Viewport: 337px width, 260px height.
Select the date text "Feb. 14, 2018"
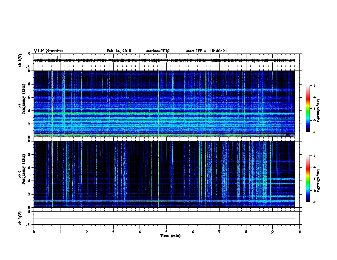click(119, 51)
